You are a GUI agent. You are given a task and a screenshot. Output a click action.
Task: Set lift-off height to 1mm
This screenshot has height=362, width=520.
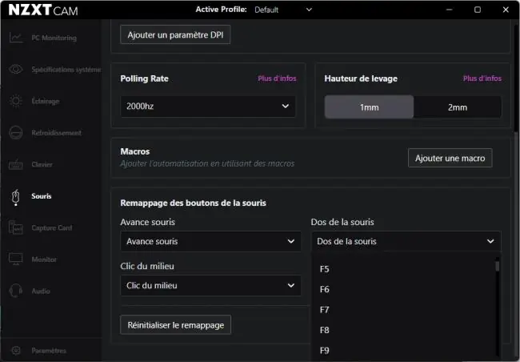(x=369, y=107)
